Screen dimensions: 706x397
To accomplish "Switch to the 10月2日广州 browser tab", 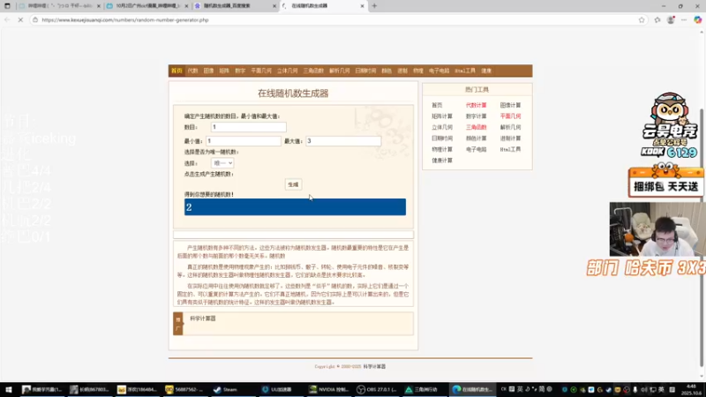I will tap(147, 6).
